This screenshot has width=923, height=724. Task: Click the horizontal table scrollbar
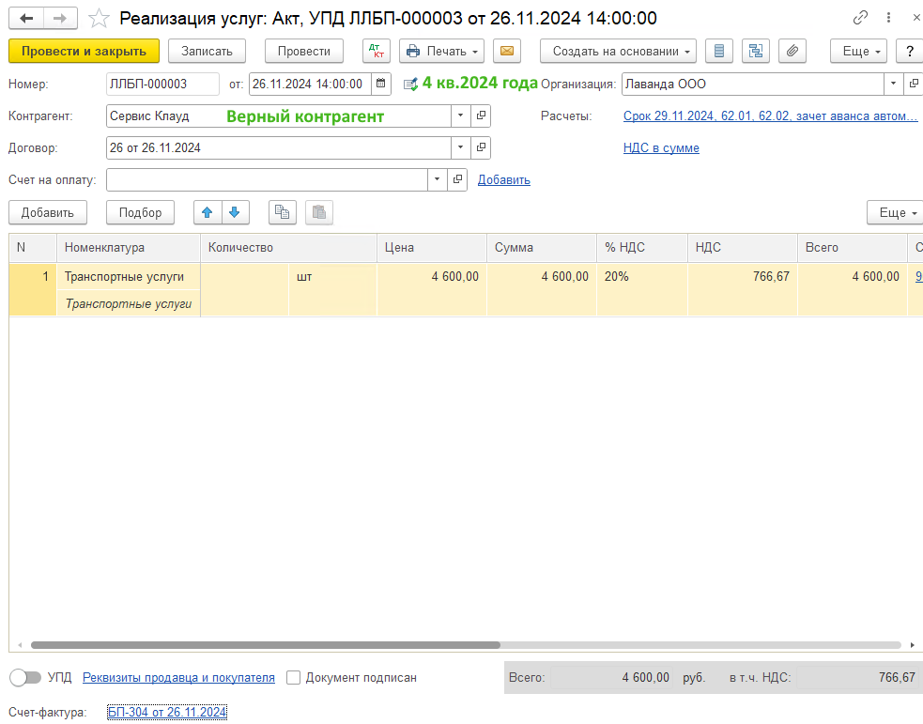click(266, 645)
